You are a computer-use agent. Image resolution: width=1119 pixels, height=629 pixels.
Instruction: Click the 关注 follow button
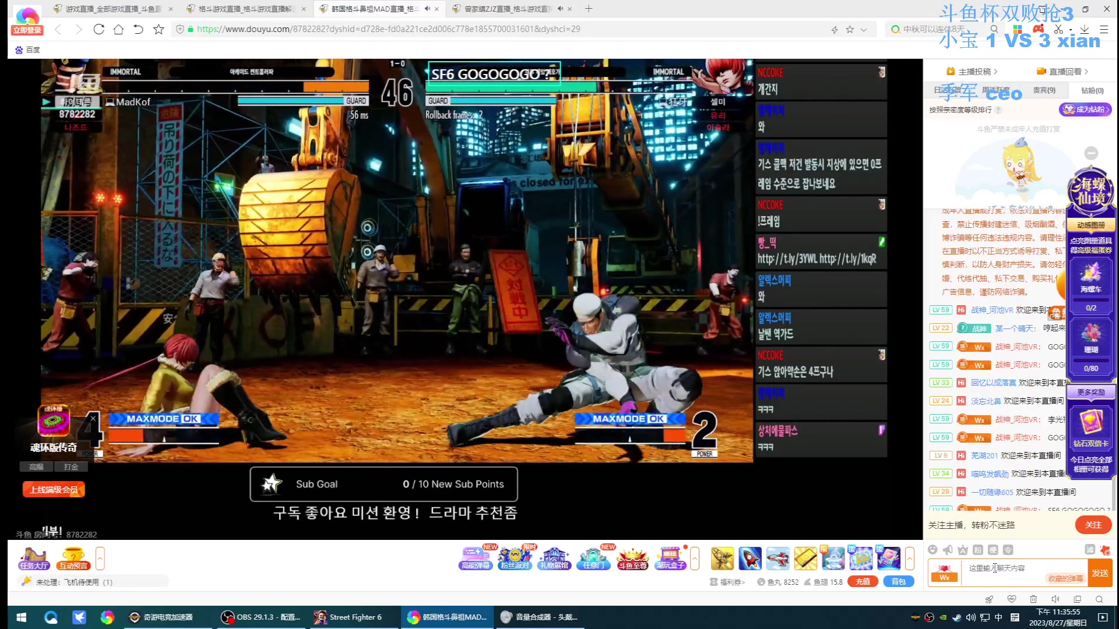pyautogui.click(x=1093, y=525)
